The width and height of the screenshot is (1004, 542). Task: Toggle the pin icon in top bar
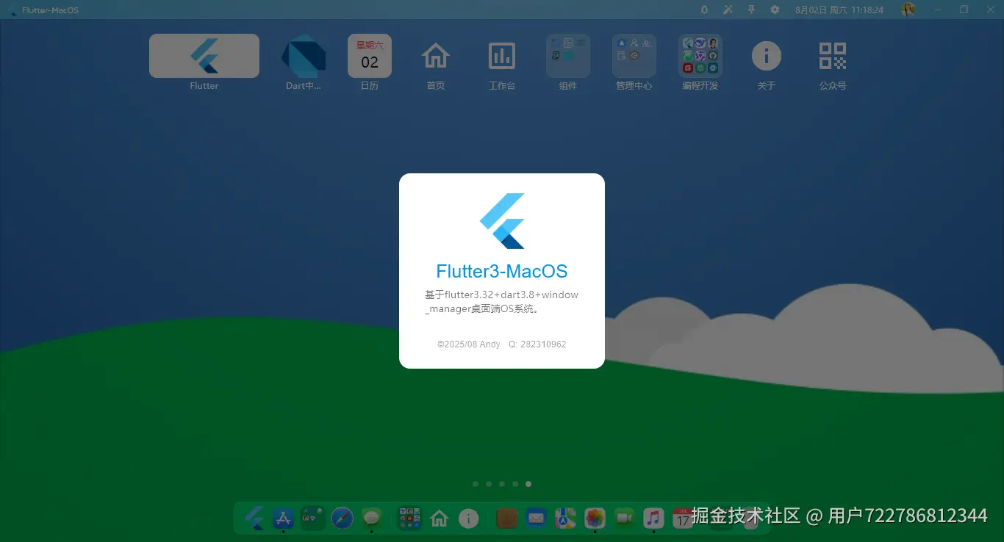pyautogui.click(x=751, y=10)
